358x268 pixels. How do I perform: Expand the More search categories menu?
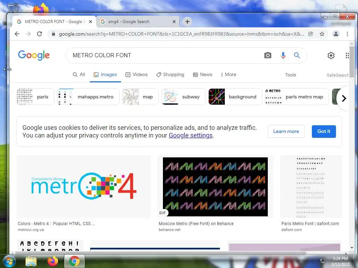[x=228, y=75]
